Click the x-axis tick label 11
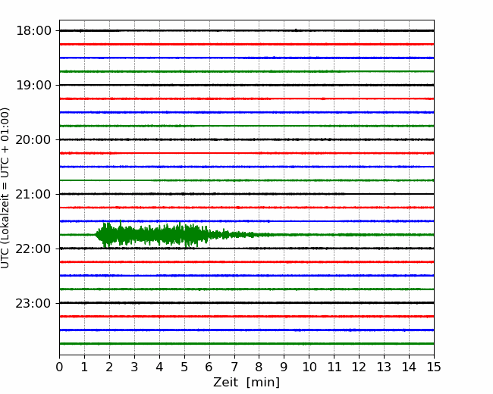The image size is (493, 394). [x=334, y=367]
